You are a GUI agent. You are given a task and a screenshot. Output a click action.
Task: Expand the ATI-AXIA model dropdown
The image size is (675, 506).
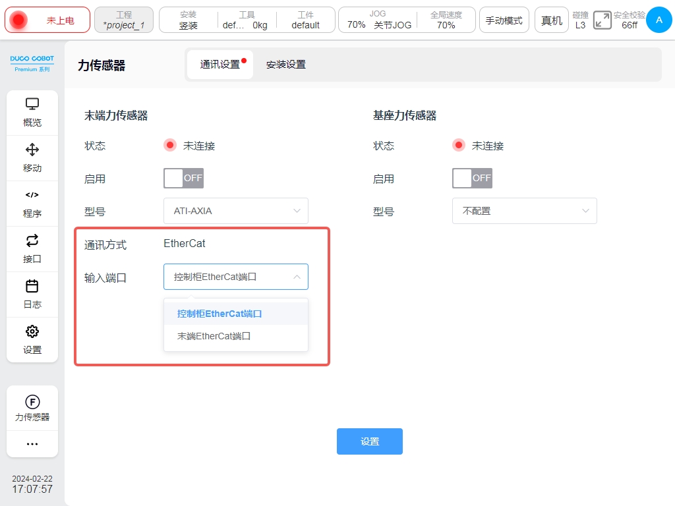click(236, 211)
